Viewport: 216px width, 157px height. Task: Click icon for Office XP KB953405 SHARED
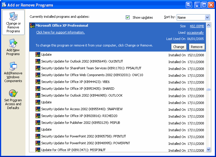click(x=38, y=89)
